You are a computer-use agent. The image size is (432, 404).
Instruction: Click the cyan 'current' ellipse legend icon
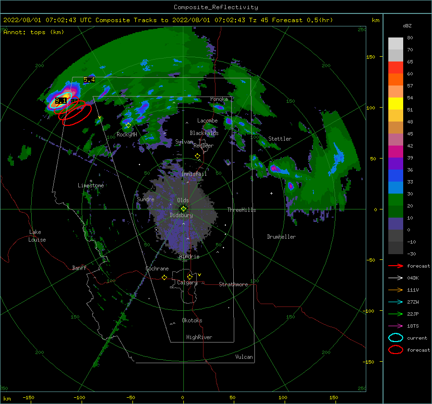click(396, 338)
